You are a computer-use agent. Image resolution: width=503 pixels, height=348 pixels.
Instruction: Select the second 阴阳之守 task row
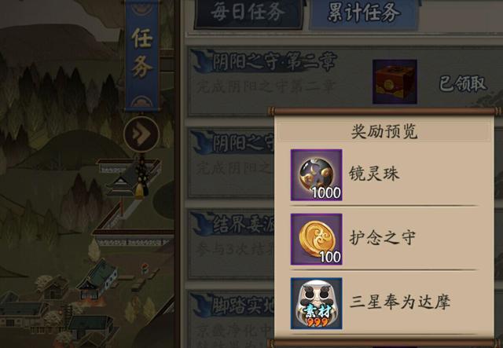pos(231,163)
